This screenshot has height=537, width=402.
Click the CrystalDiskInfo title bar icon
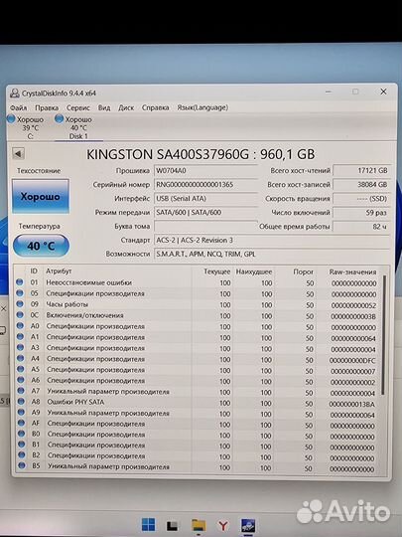pos(14,92)
